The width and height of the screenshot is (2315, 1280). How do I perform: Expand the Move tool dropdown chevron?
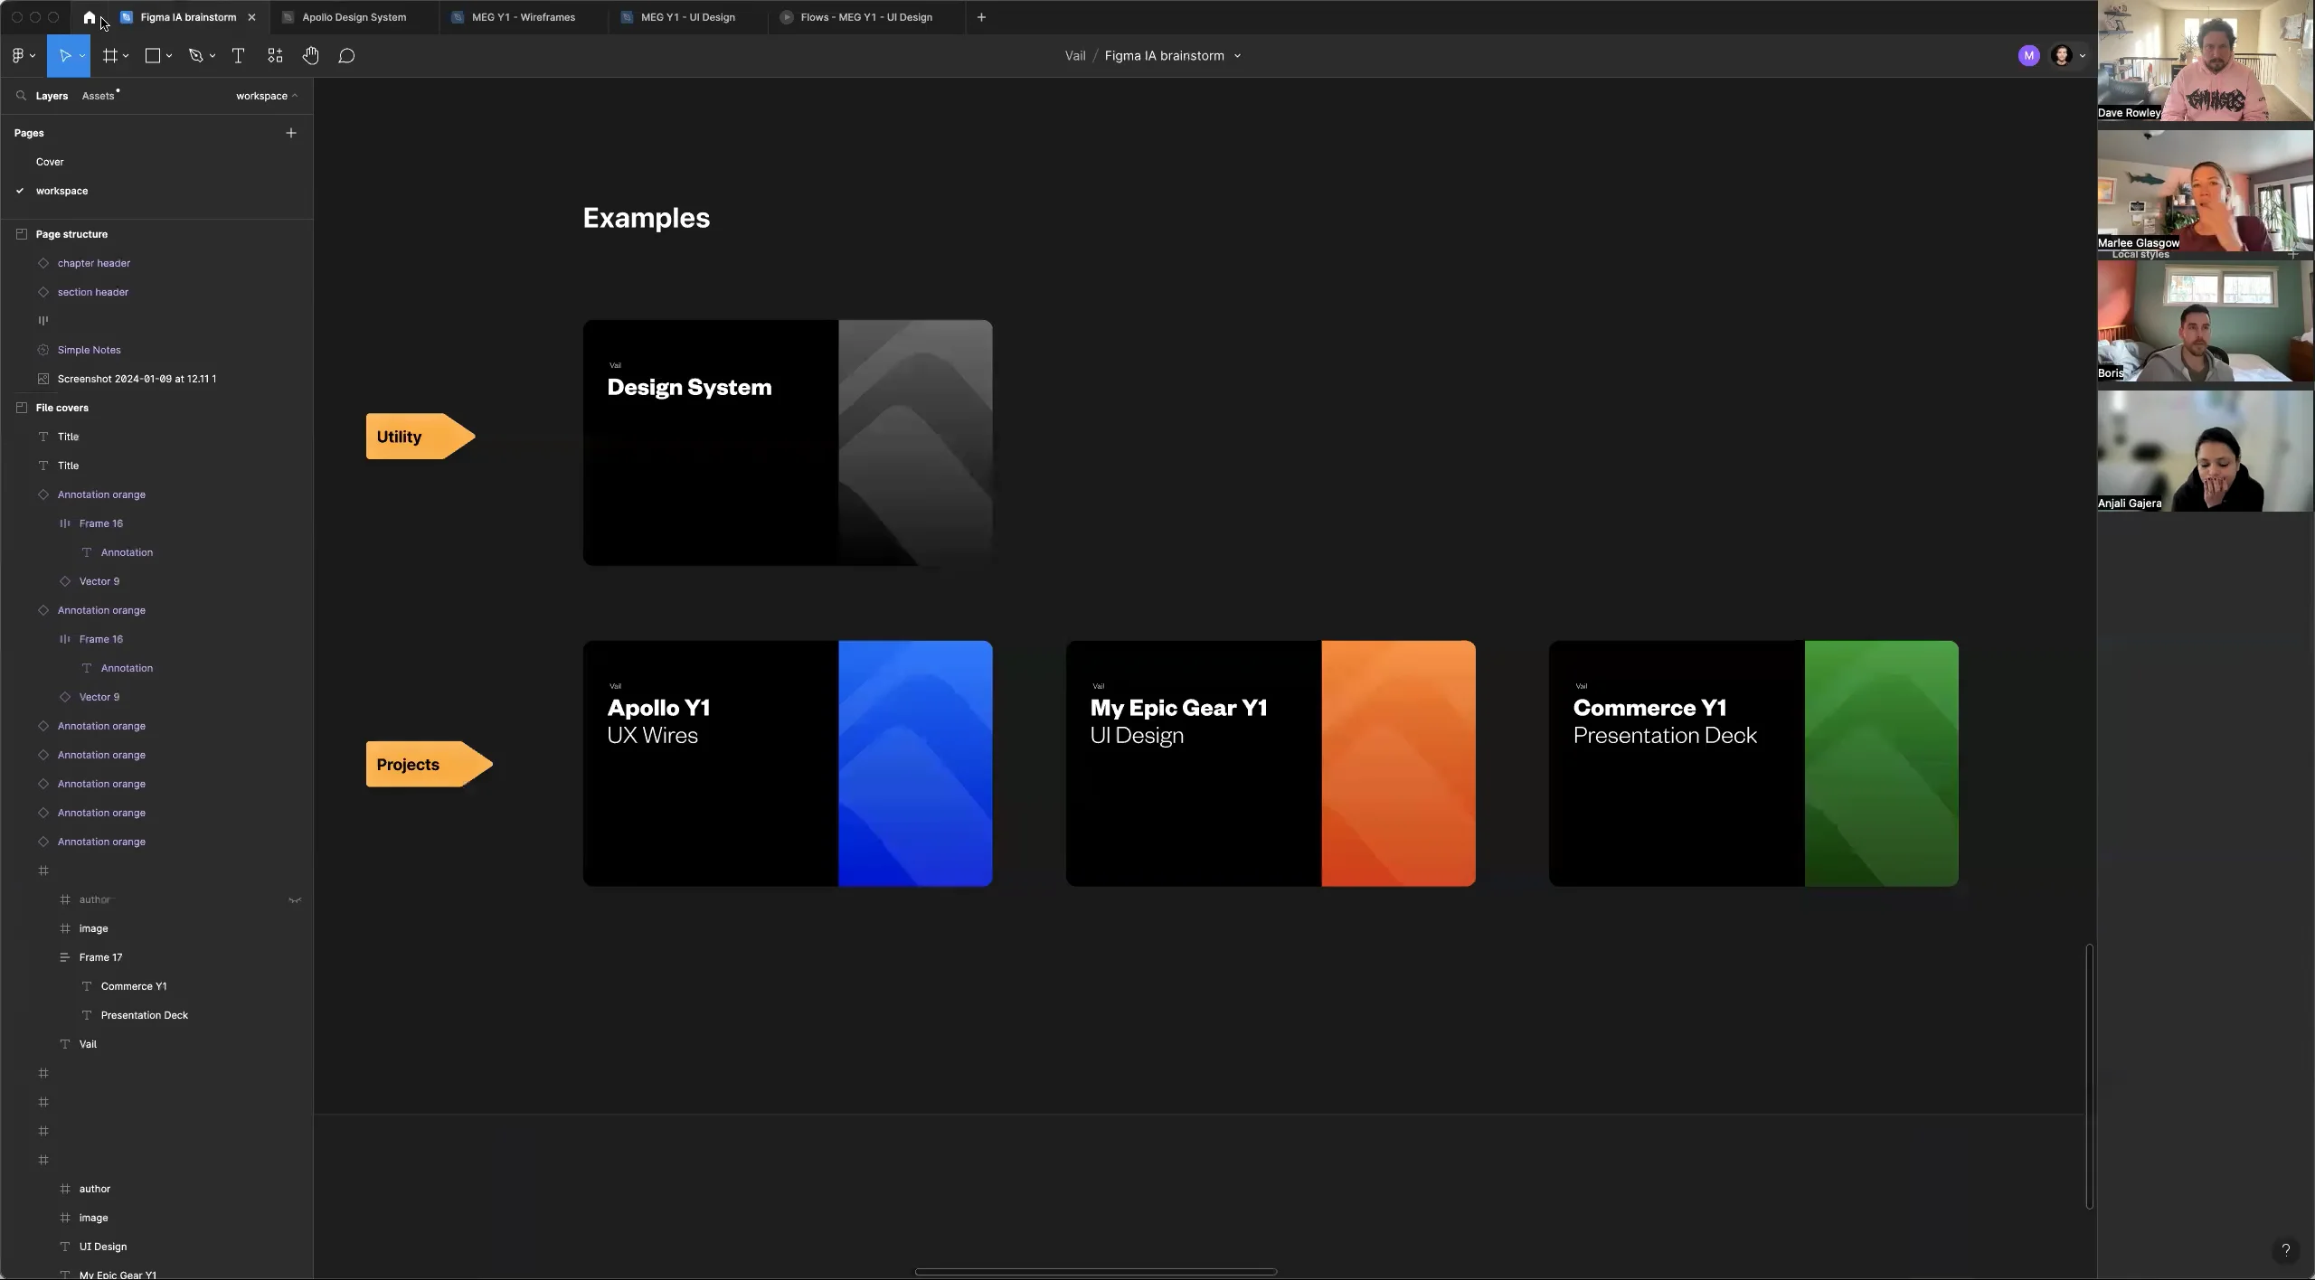click(x=81, y=55)
